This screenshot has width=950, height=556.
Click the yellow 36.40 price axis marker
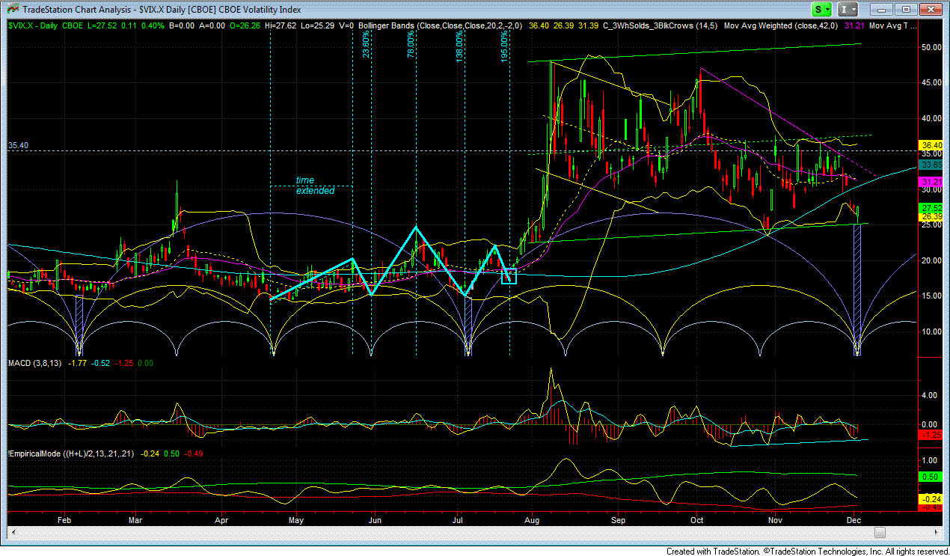[931, 145]
